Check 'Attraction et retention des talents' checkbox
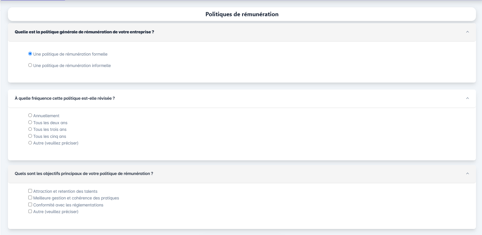482x235 pixels. coord(30,191)
